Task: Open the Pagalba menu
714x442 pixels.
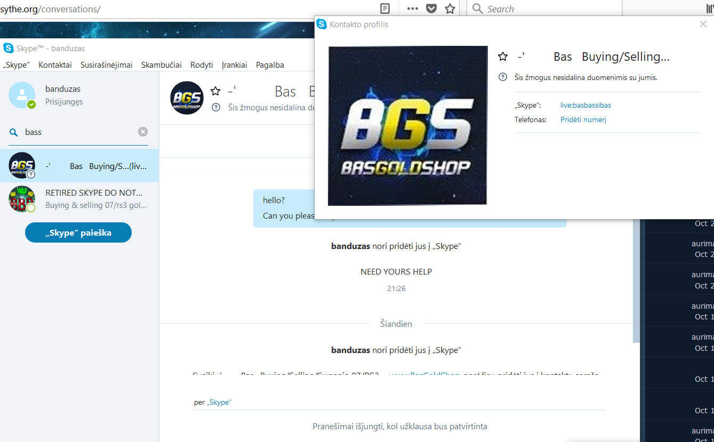Action: [x=270, y=65]
